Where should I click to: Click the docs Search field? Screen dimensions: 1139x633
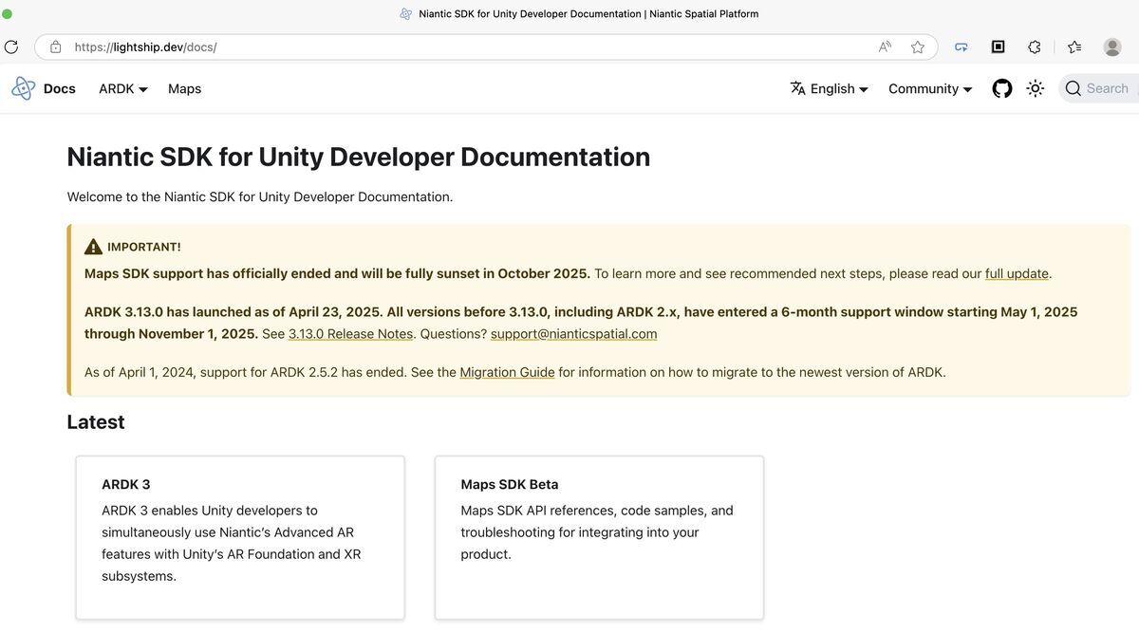1099,88
